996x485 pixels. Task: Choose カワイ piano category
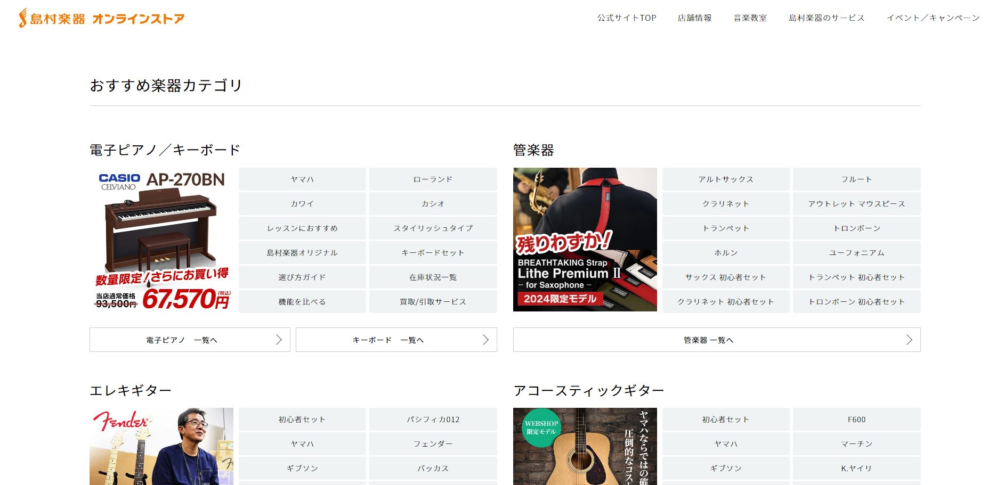(302, 204)
